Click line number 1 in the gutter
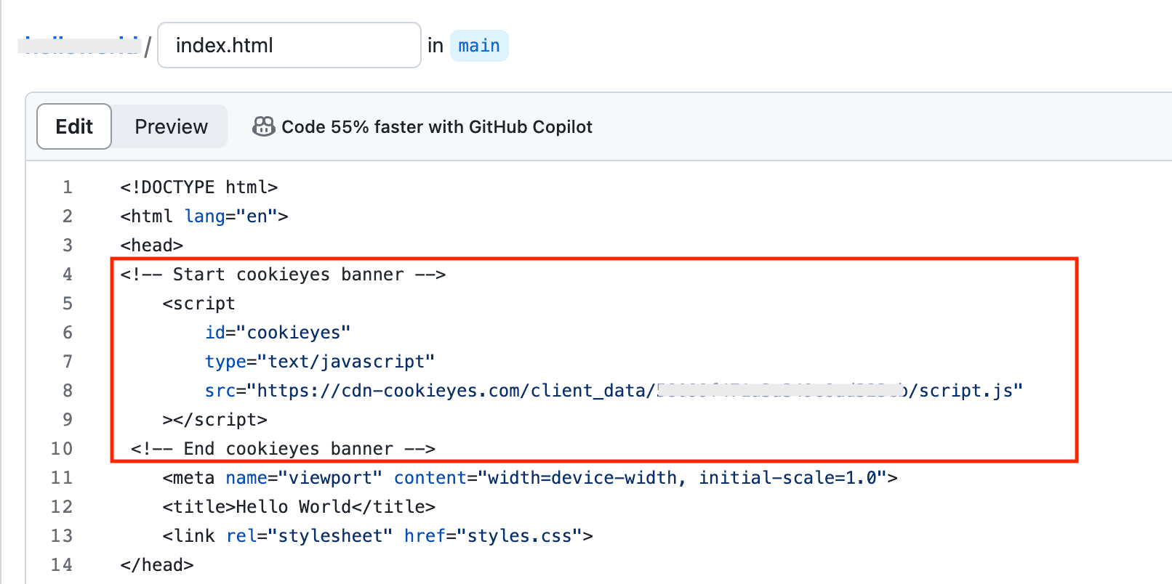This screenshot has width=1172, height=584. (x=68, y=187)
